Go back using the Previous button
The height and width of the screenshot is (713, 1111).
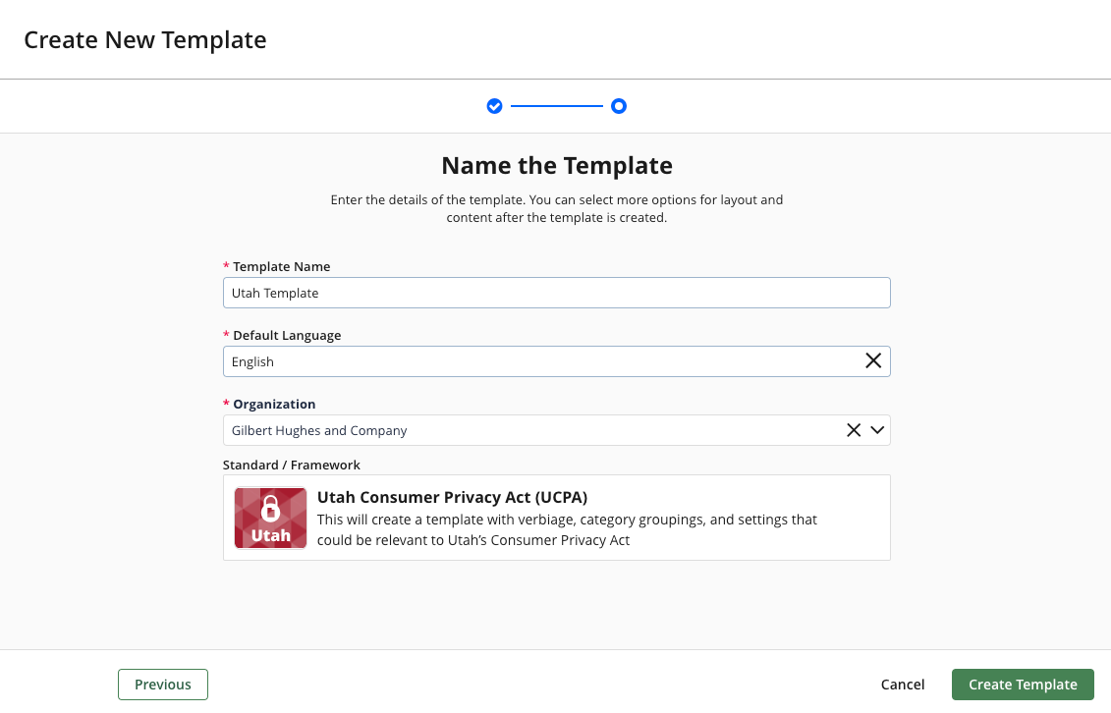(163, 685)
